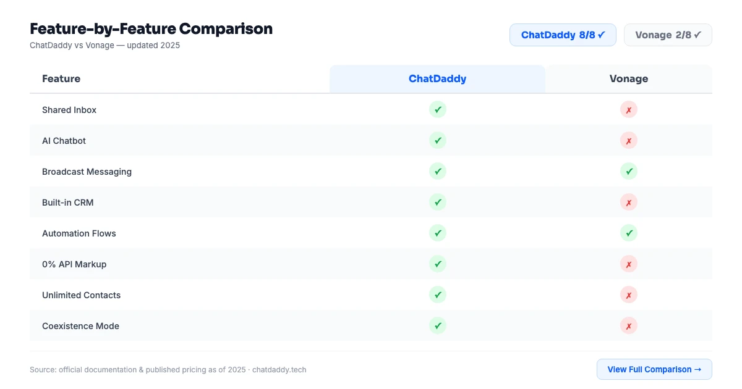Click the red cross for Built-in CRM under Vonage
Image resolution: width=742 pixels, height=389 pixels.
(629, 202)
